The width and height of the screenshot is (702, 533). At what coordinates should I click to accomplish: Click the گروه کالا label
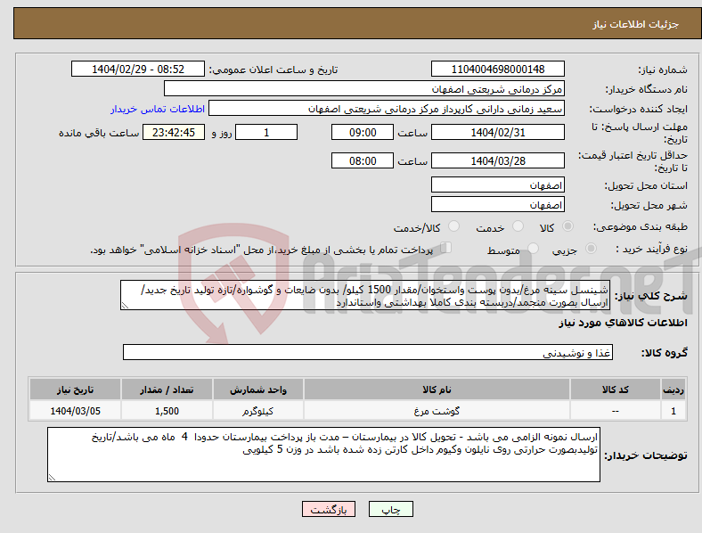664,353
